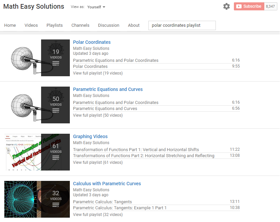
Task: View full playlist (61 videos)
Action: [98, 163]
